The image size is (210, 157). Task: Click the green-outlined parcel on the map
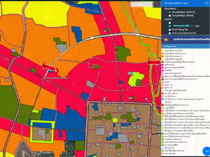[42, 128]
